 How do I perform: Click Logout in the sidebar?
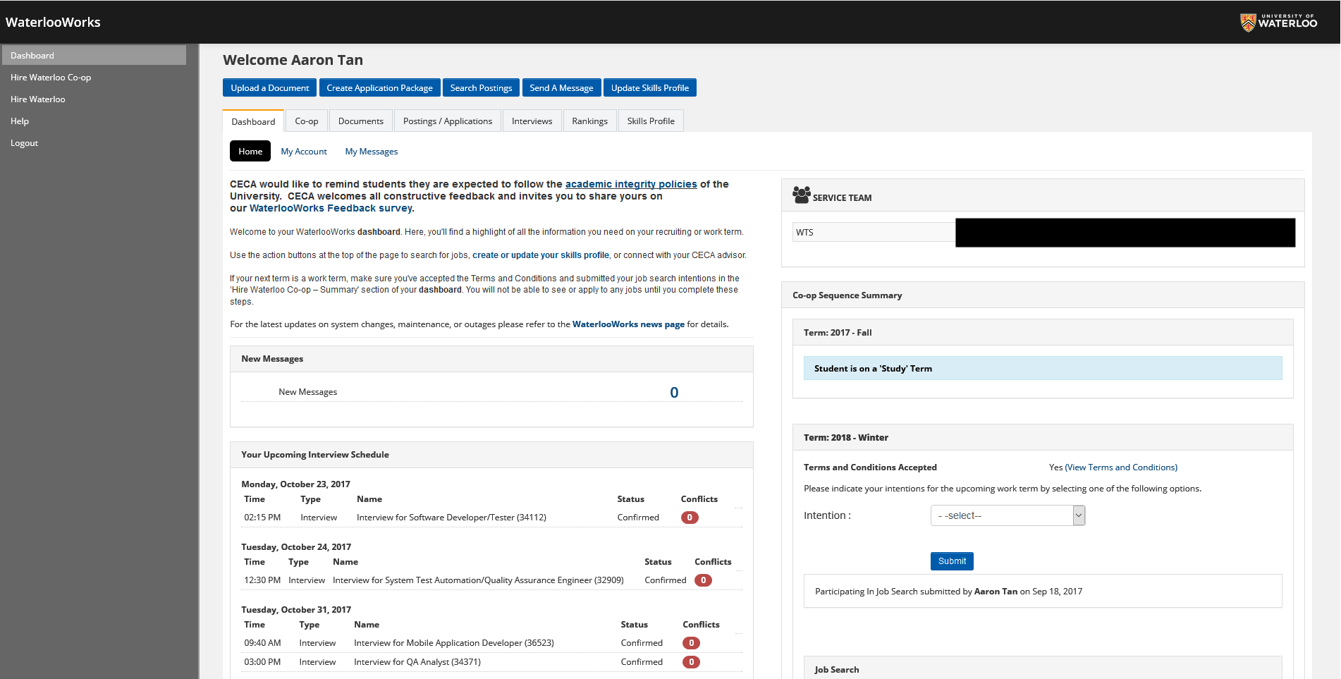(25, 143)
